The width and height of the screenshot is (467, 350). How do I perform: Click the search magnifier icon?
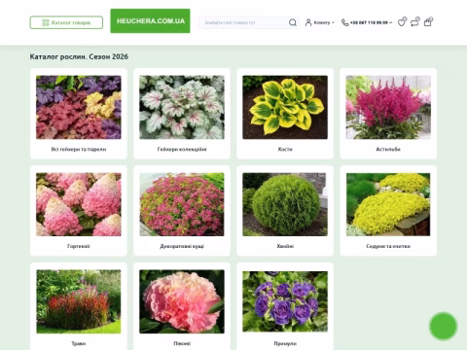(x=293, y=22)
